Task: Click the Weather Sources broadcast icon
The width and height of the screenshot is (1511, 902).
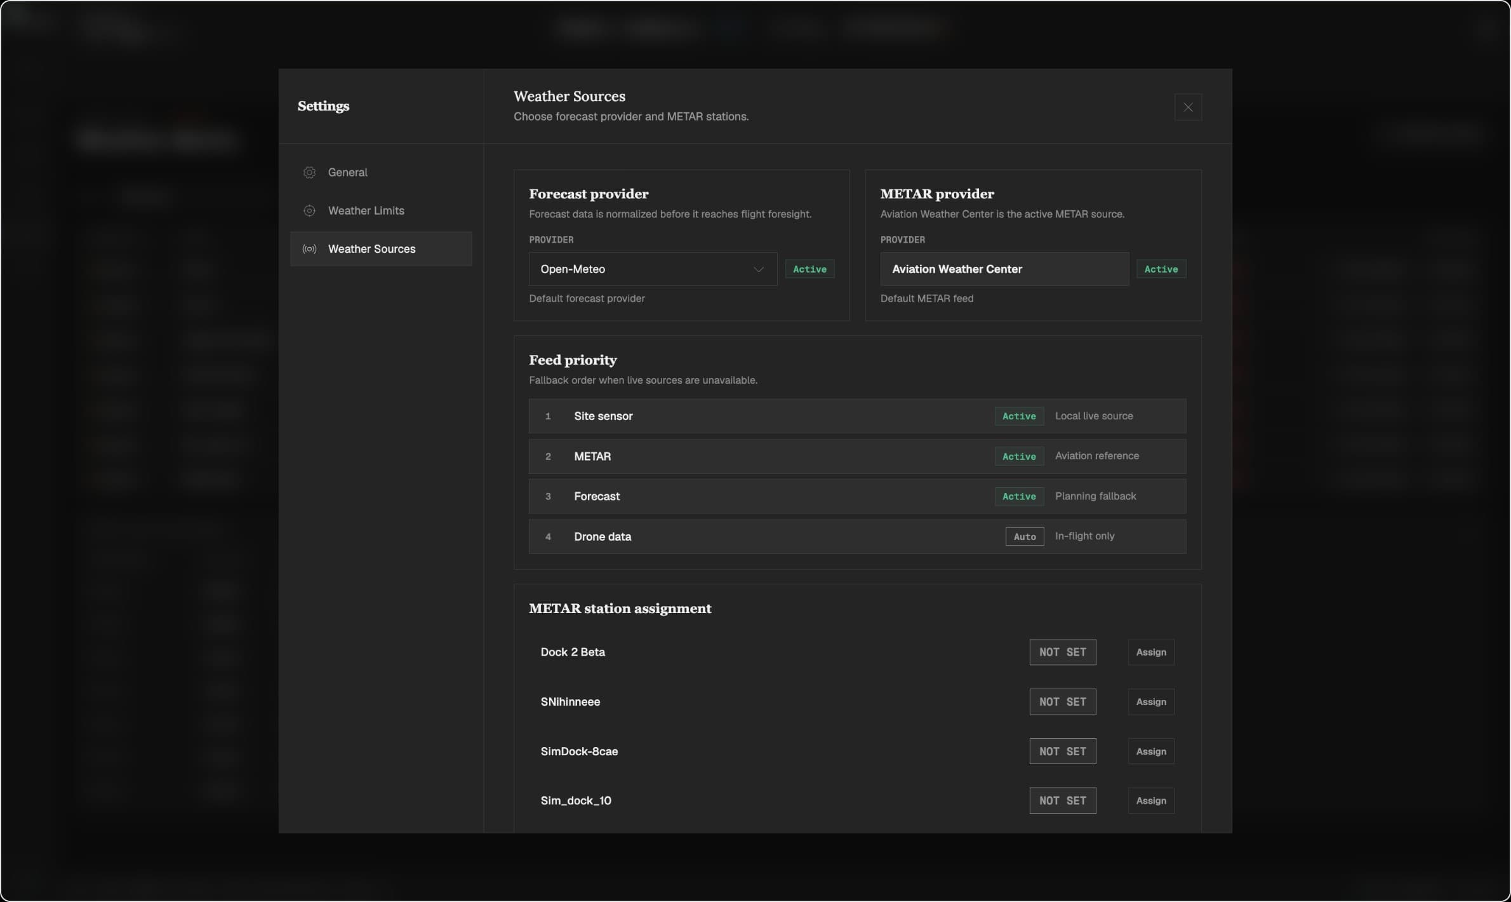Action: [309, 249]
